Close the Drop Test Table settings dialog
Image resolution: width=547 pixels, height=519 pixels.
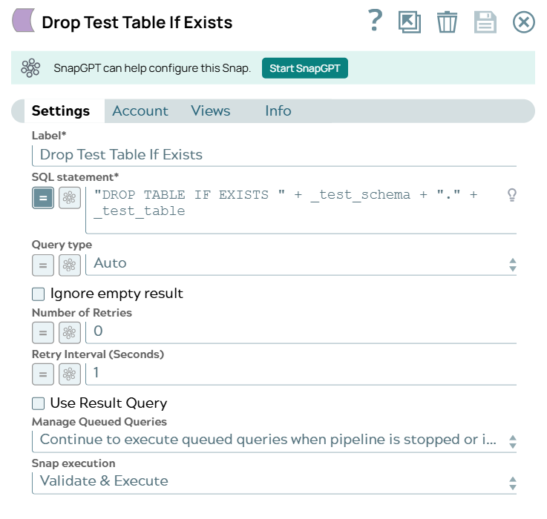point(523,22)
